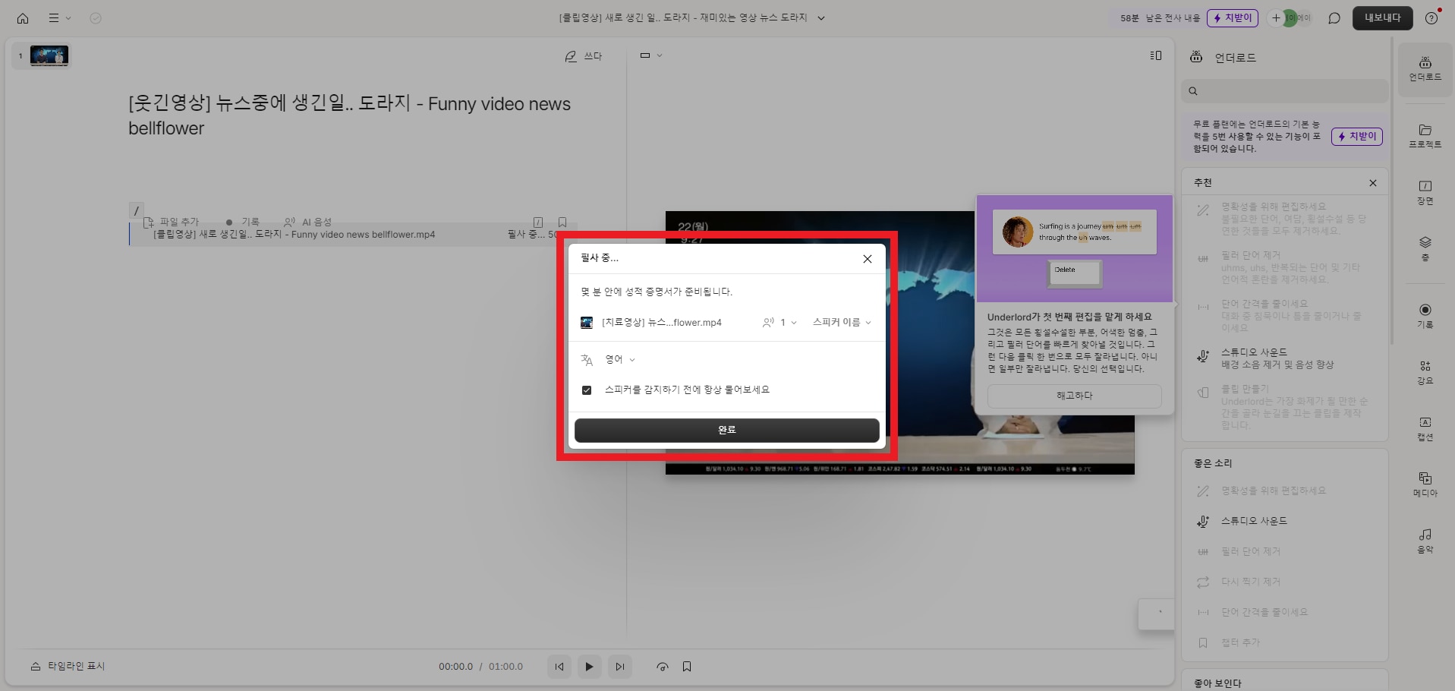Screen dimensions: 1455x691
Task: Close the 필사 중 transcription dialog
Action: coord(868,259)
